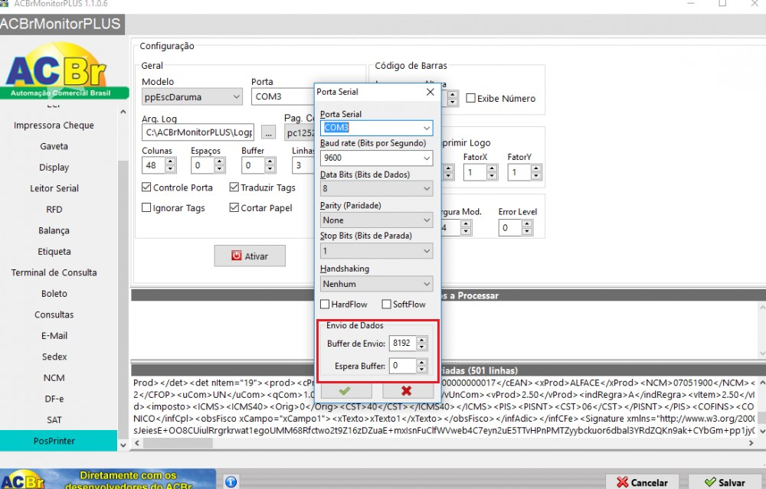Screen dimensions: 766x489
Task: Increase Colunas value with up arrow
Action: click(170, 161)
